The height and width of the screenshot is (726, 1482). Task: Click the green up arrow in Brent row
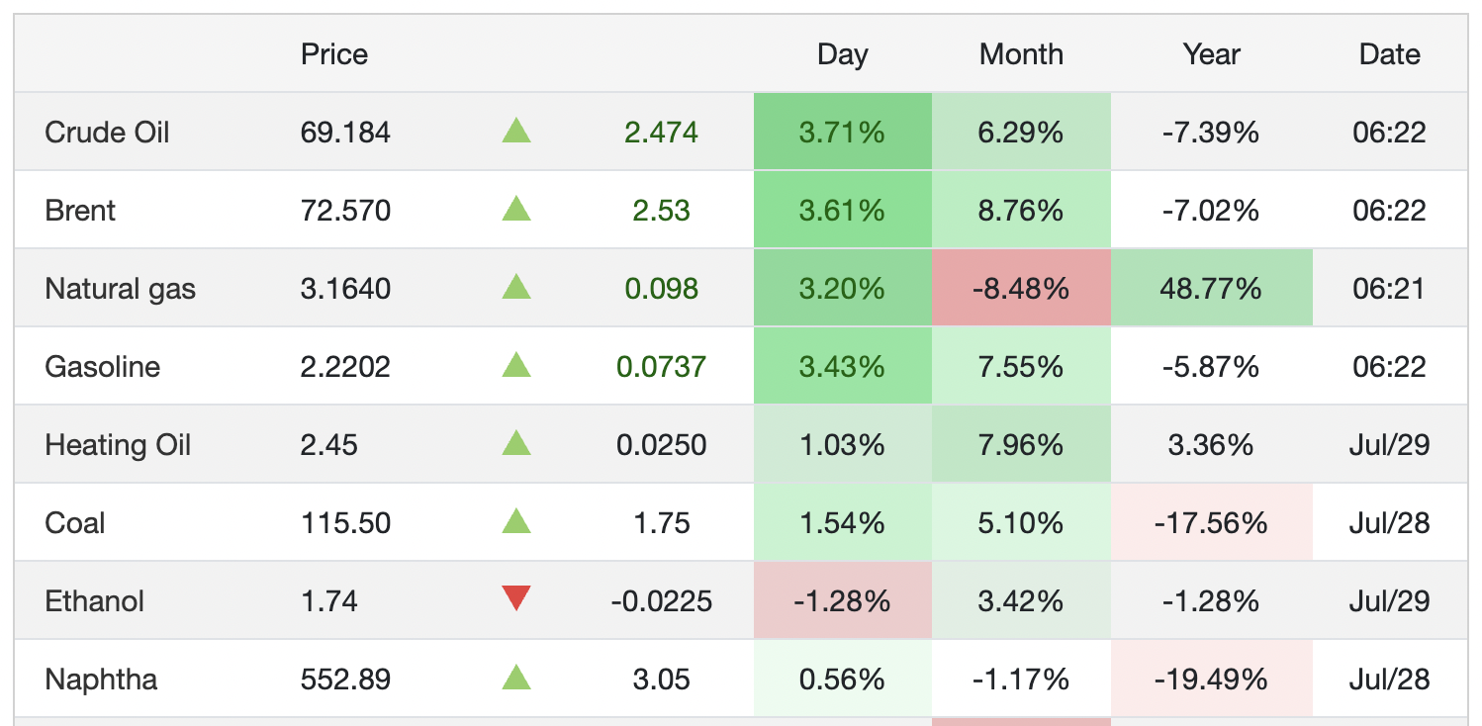tap(516, 208)
